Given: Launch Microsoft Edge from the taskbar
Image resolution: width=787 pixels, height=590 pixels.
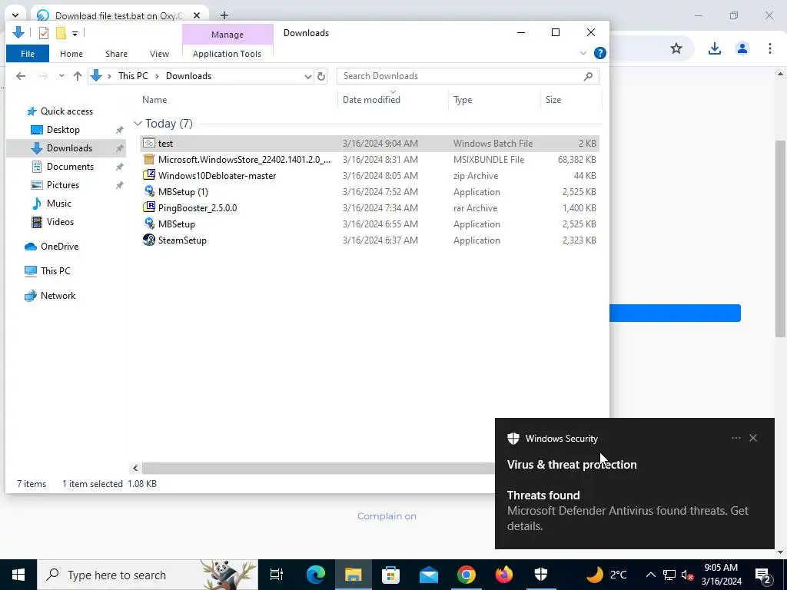Looking at the screenshot, I should pyautogui.click(x=315, y=575).
